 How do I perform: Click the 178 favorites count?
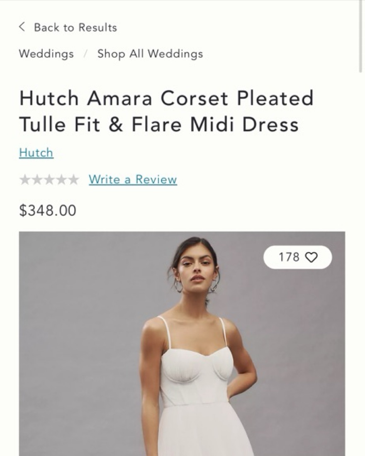[289, 257]
